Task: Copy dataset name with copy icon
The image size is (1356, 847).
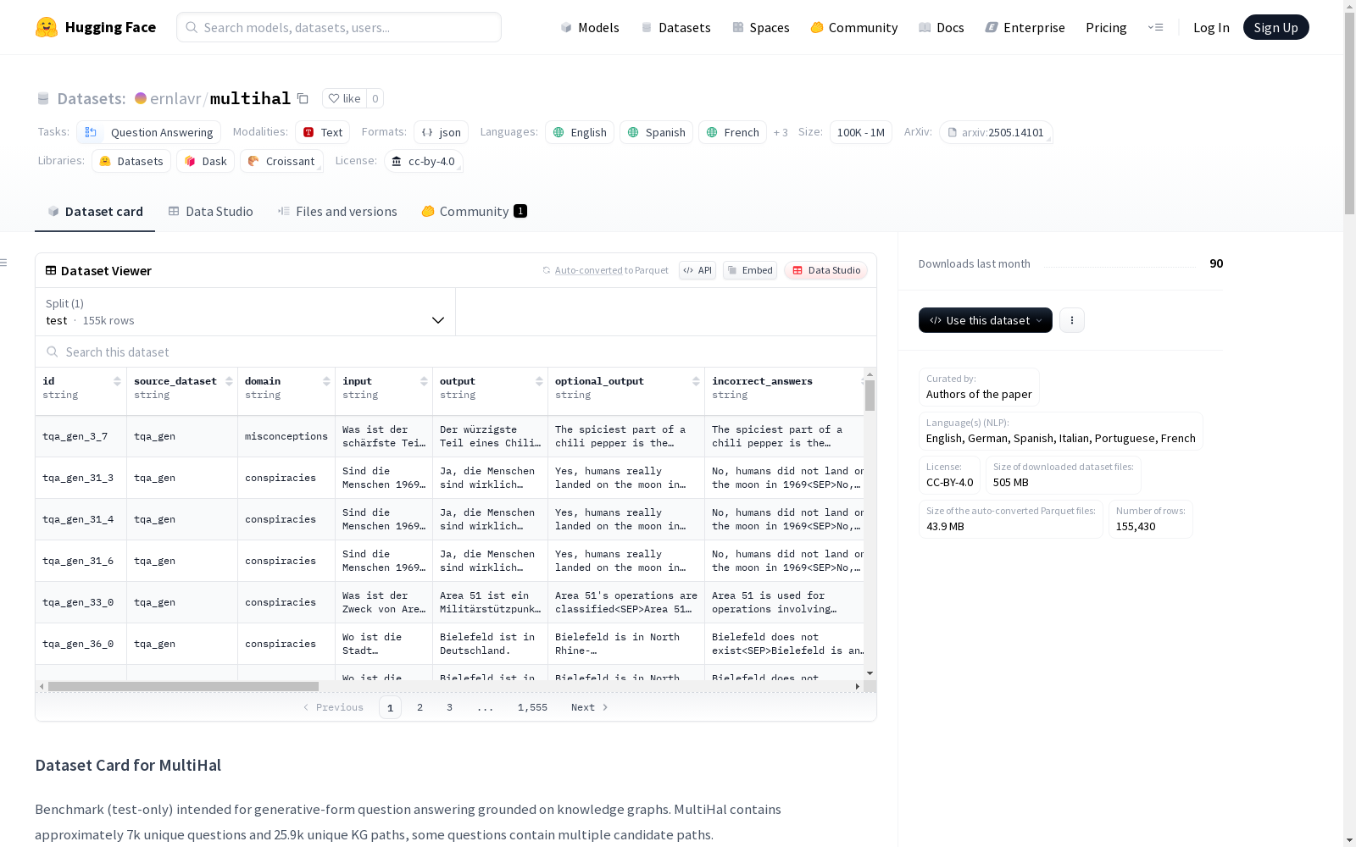Action: tap(303, 98)
